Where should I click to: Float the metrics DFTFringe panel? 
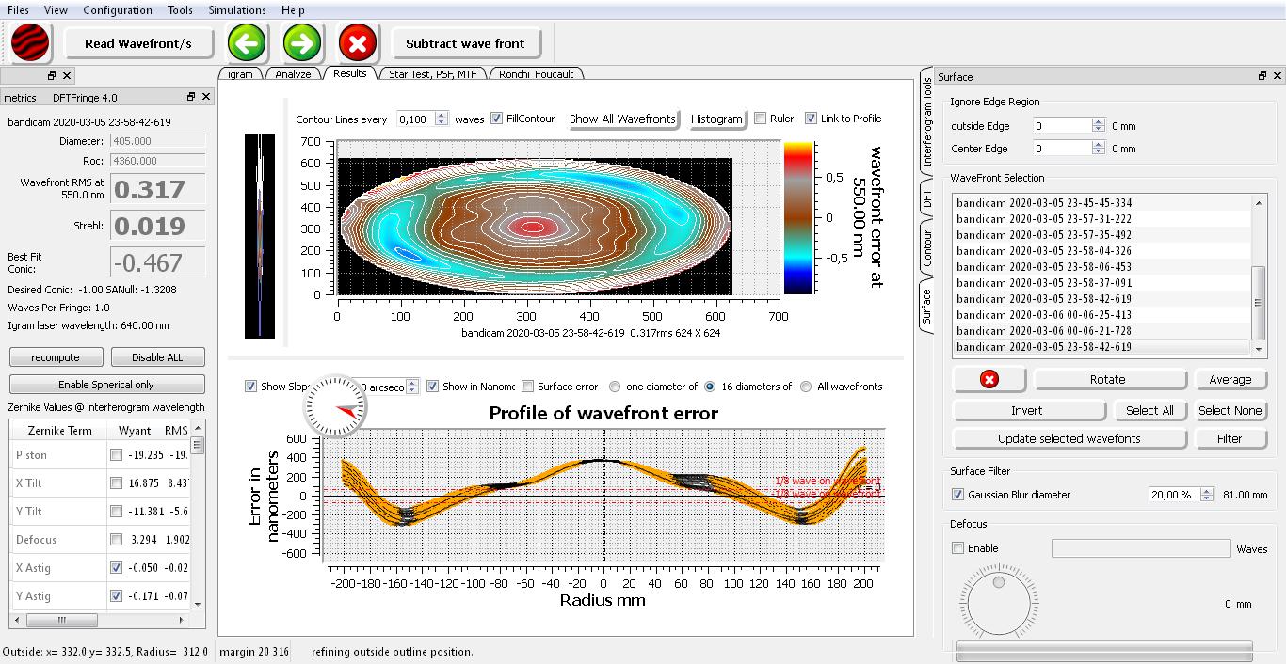191,97
